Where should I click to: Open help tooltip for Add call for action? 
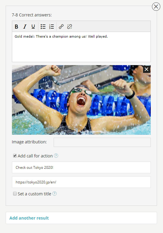pyautogui.click(x=56, y=156)
